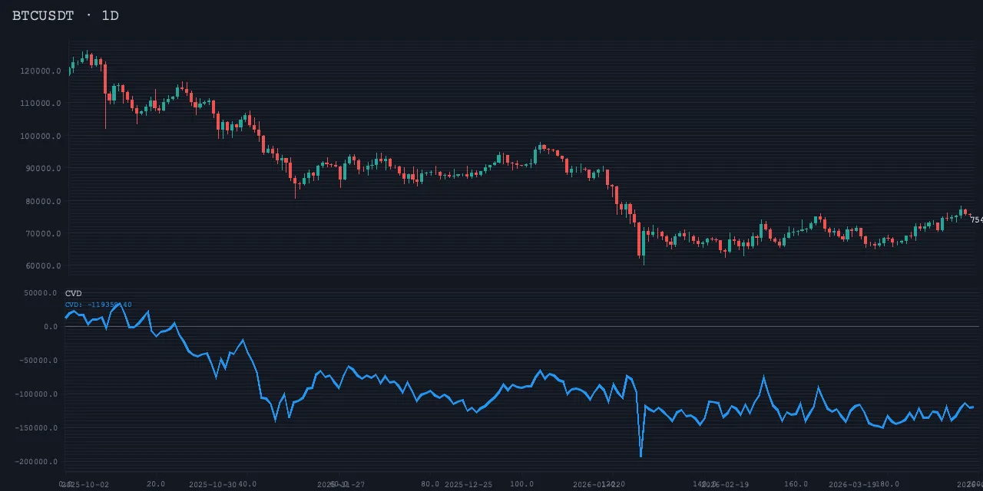The image size is (983, 491).
Task: Click the 60000.0 price axis label
Action: (x=43, y=267)
